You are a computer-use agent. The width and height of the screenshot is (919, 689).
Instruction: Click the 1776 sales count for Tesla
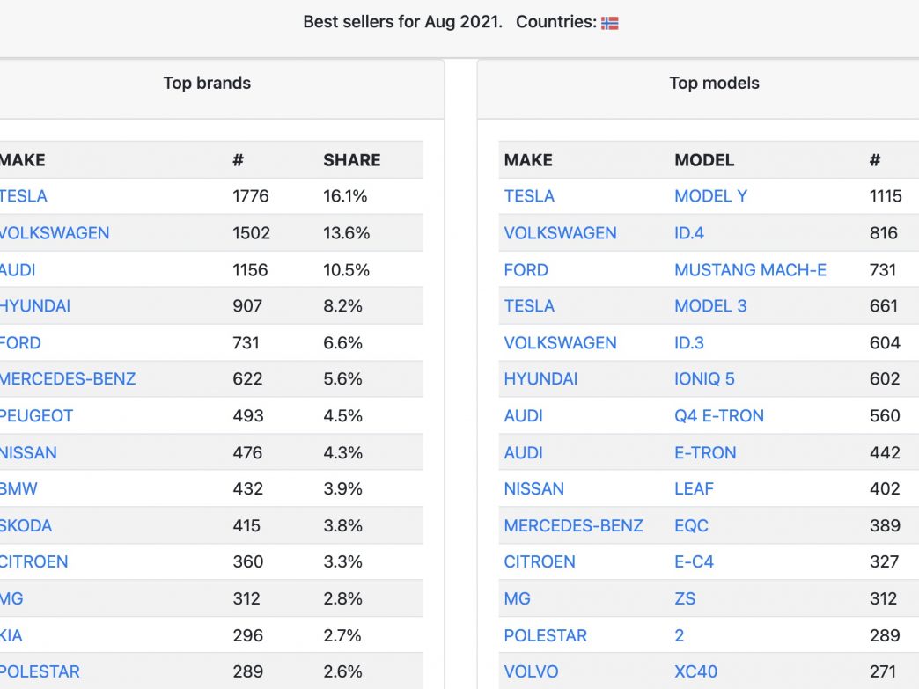(251, 196)
